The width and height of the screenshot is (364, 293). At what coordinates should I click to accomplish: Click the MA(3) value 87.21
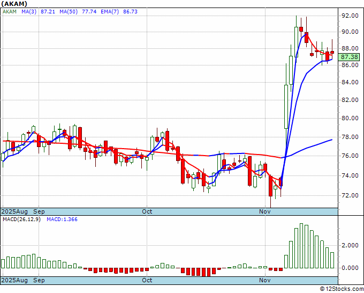pyautogui.click(x=48, y=12)
